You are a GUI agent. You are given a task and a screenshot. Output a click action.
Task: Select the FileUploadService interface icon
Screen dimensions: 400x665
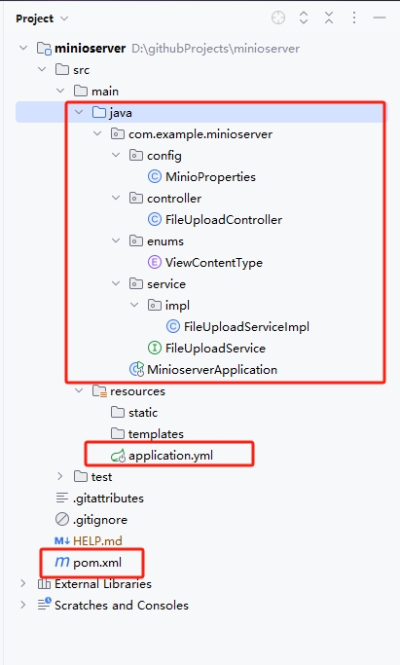pos(154,348)
